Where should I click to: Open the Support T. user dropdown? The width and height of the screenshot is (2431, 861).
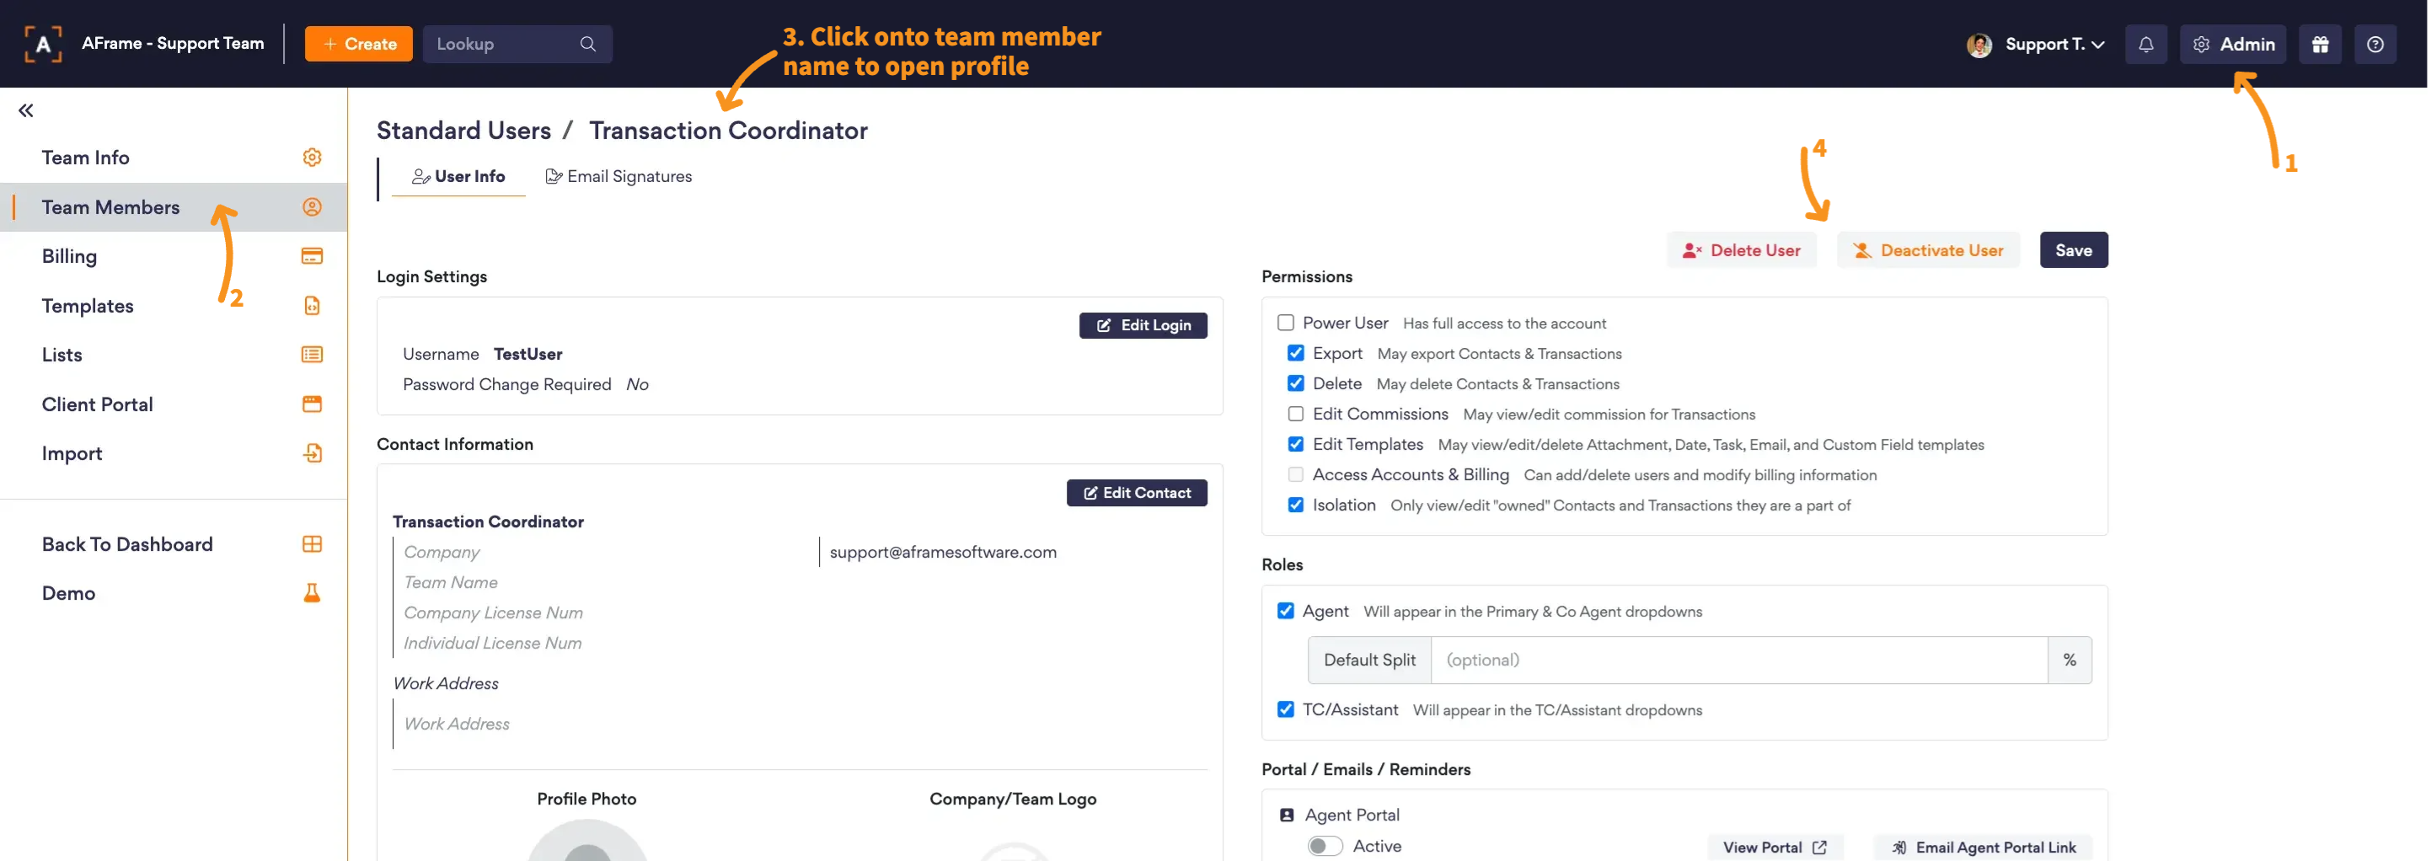[2036, 45]
